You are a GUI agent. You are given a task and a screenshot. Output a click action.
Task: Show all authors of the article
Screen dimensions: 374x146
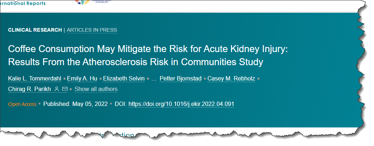(x=96, y=89)
